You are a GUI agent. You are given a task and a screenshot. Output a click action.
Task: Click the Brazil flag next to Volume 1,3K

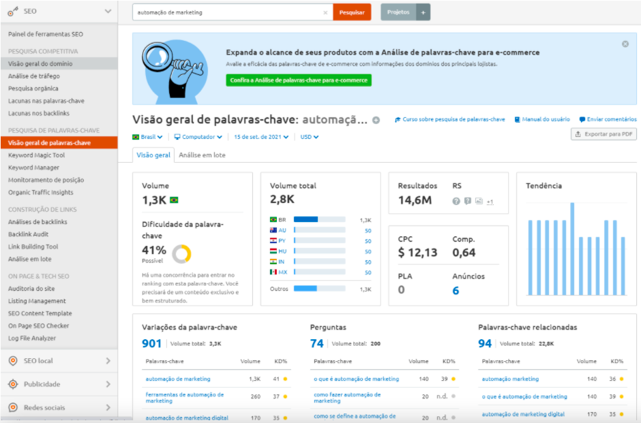tap(174, 200)
